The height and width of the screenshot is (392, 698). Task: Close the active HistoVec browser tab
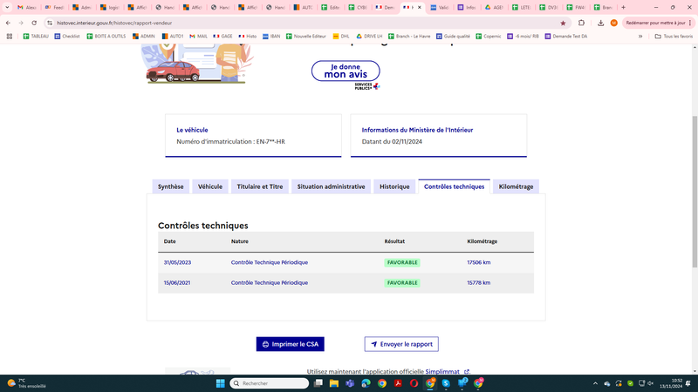point(419,7)
